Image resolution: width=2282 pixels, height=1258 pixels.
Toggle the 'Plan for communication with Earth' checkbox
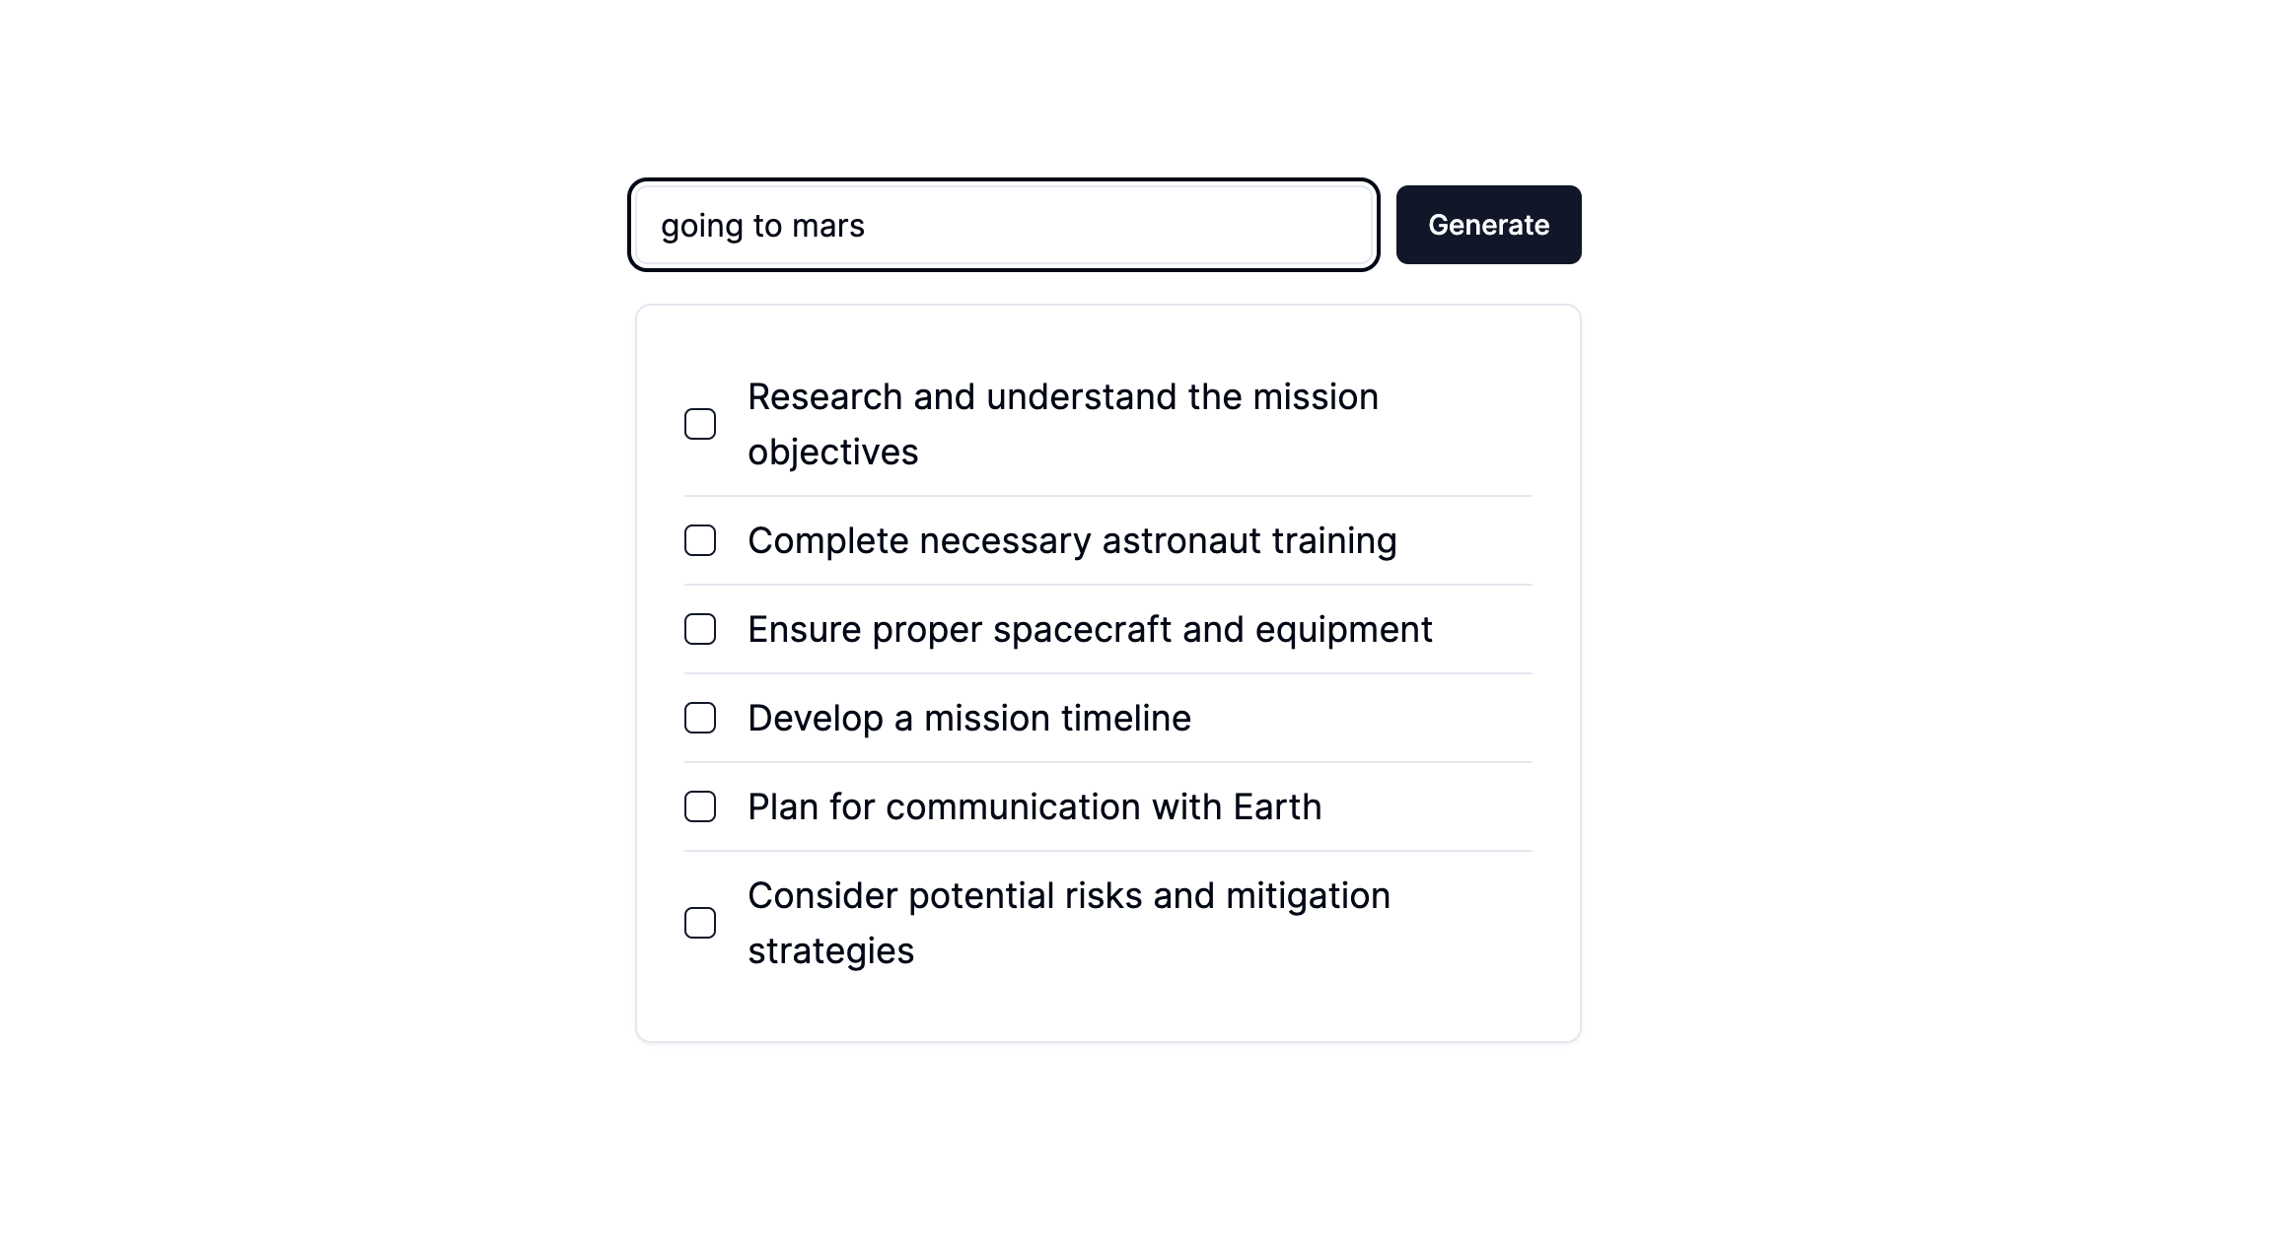pos(700,806)
